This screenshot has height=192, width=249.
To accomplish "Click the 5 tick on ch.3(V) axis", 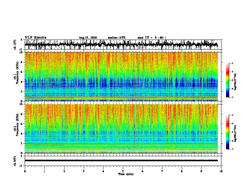I will pos(21,156).
